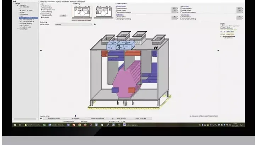This screenshot has width=257, height=145.
Task: Show Wartungs-/Bedienungsfreiraum in the Zeigen panel
Action: coord(222,26)
